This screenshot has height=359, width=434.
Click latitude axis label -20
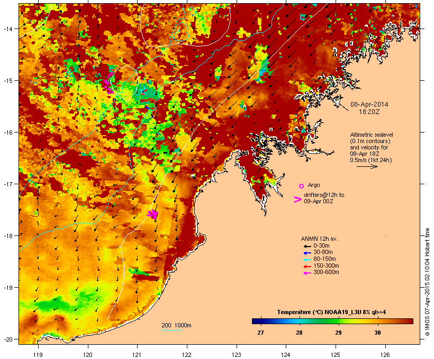point(7,339)
